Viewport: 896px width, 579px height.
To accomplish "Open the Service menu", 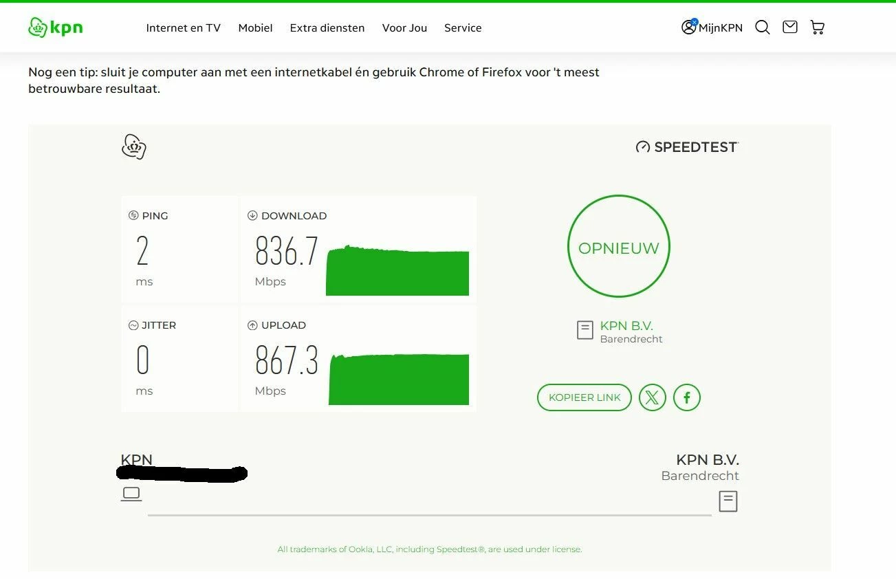I will (463, 28).
